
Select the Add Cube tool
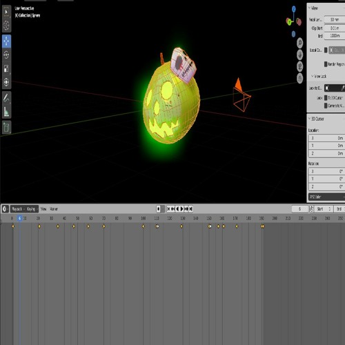[x=6, y=127]
